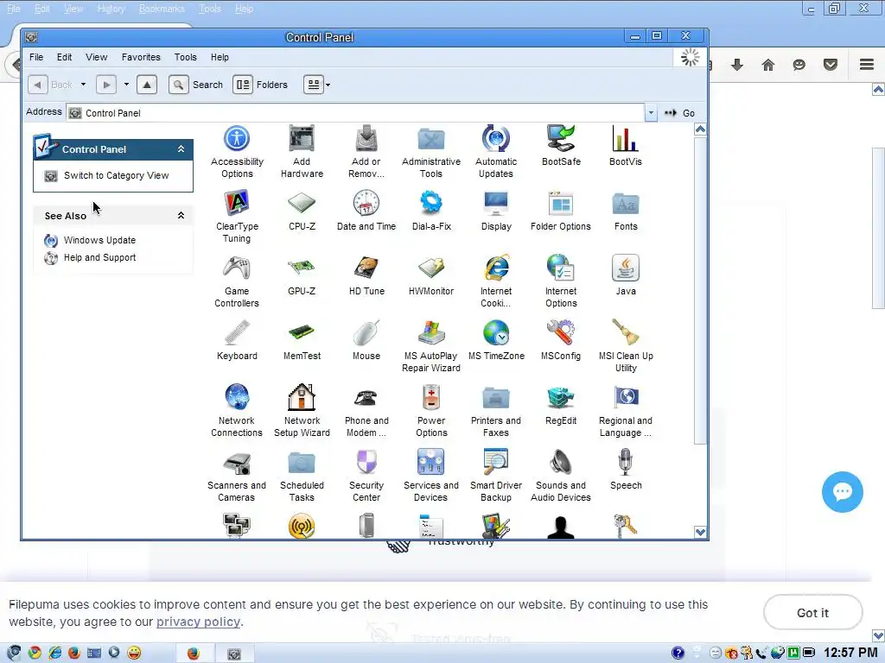
Task: Click the Firefox home button
Action: 768,65
